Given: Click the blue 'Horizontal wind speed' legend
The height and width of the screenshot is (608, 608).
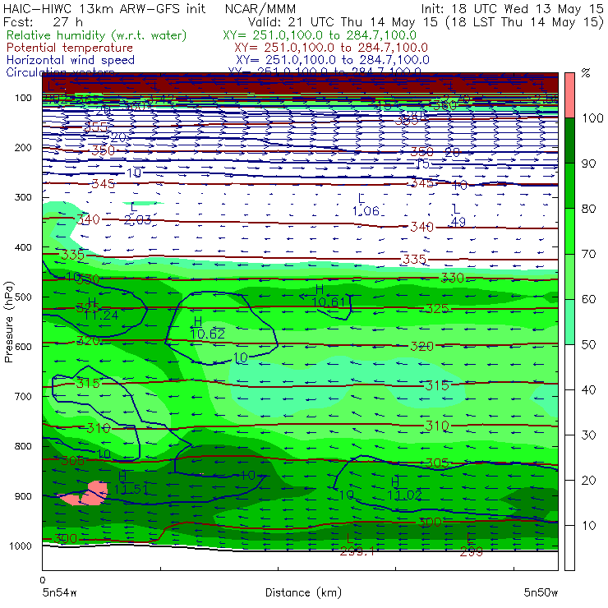Looking at the screenshot, I should tap(71, 60).
